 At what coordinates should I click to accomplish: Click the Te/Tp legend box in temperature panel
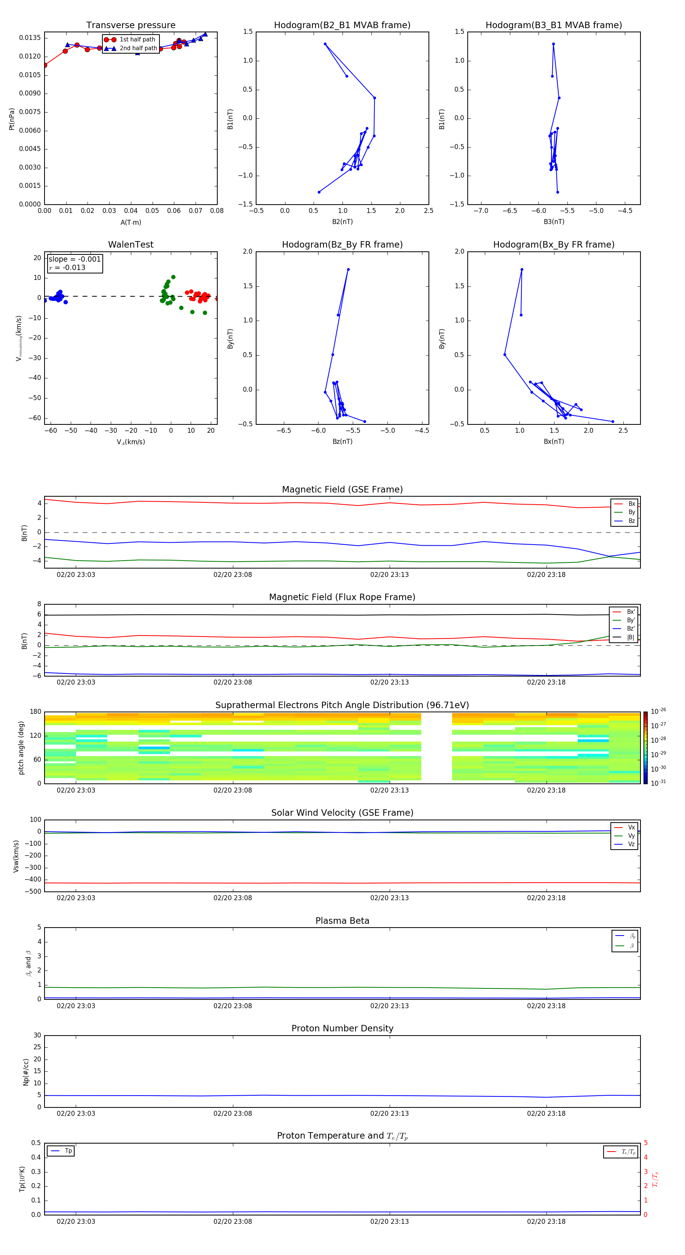[621, 1152]
